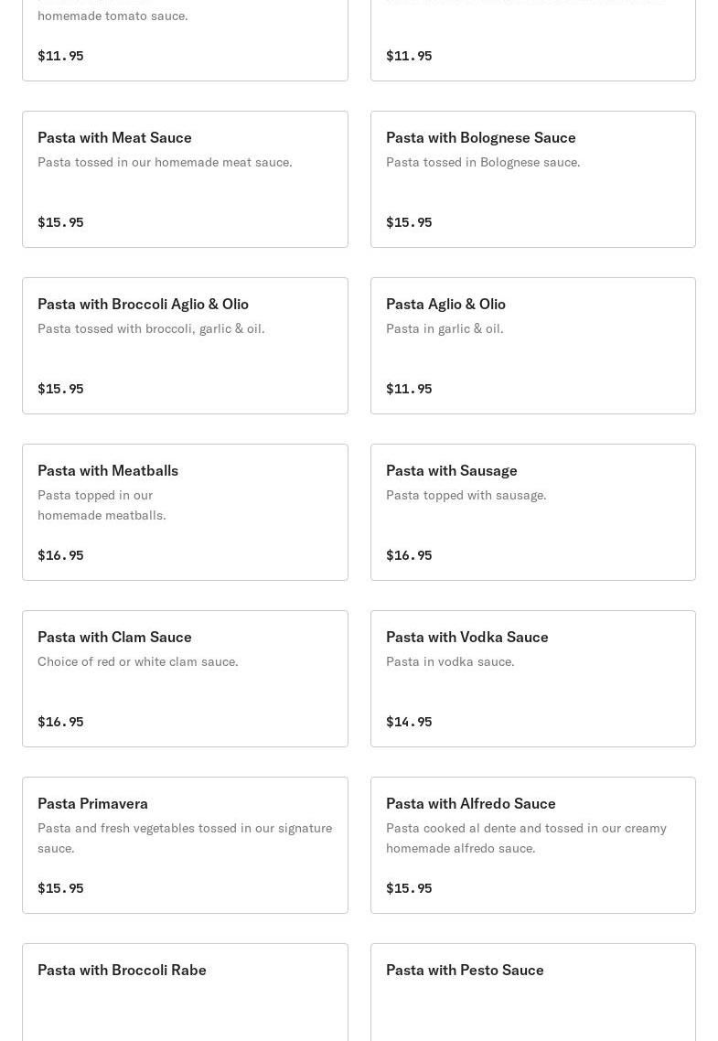The height and width of the screenshot is (1041, 718).
Task: Click the $11.95 price on Aglio & Olio
Action: click(x=409, y=389)
